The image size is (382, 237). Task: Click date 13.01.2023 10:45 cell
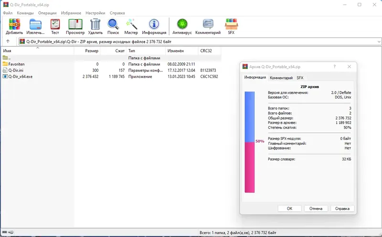pos(181,77)
